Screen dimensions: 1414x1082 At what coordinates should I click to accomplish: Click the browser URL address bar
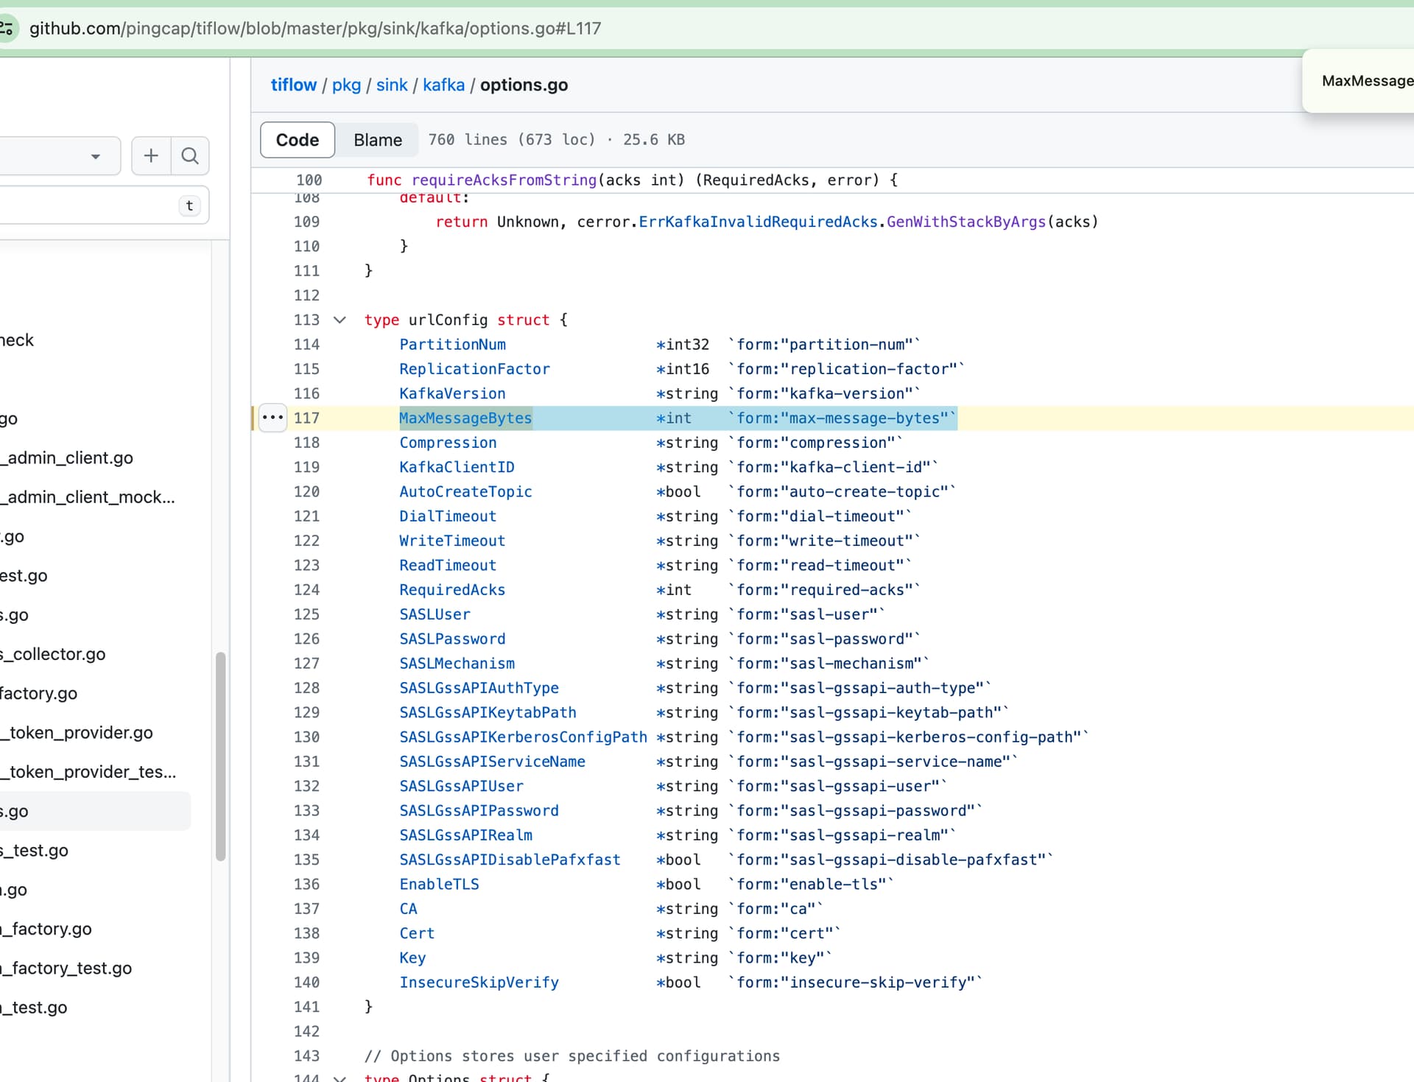[x=315, y=29]
